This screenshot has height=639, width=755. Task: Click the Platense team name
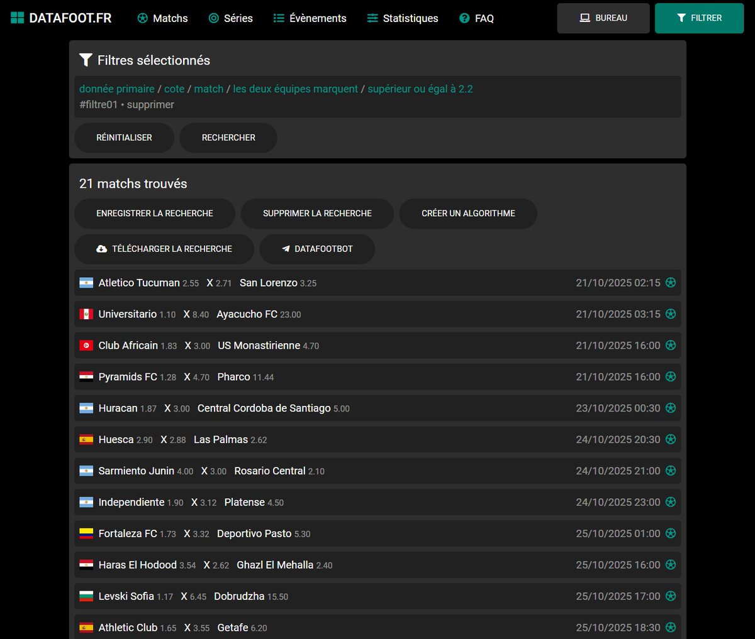[x=245, y=503]
